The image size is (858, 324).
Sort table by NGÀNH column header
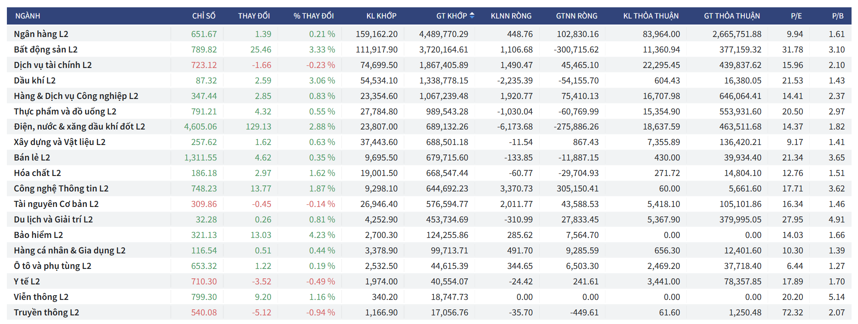28,16
